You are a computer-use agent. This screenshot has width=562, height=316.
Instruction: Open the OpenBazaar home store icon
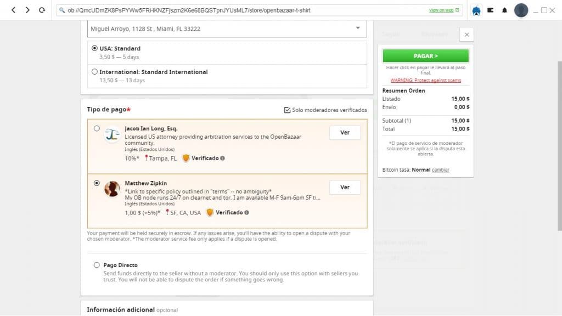click(476, 10)
